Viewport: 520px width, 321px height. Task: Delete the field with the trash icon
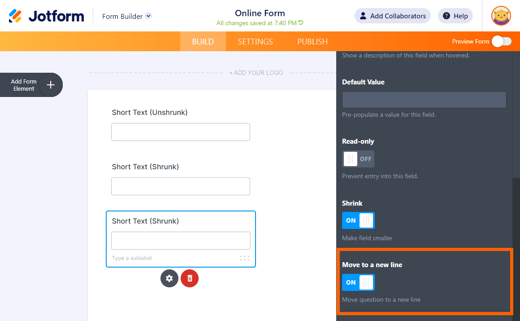click(x=190, y=278)
